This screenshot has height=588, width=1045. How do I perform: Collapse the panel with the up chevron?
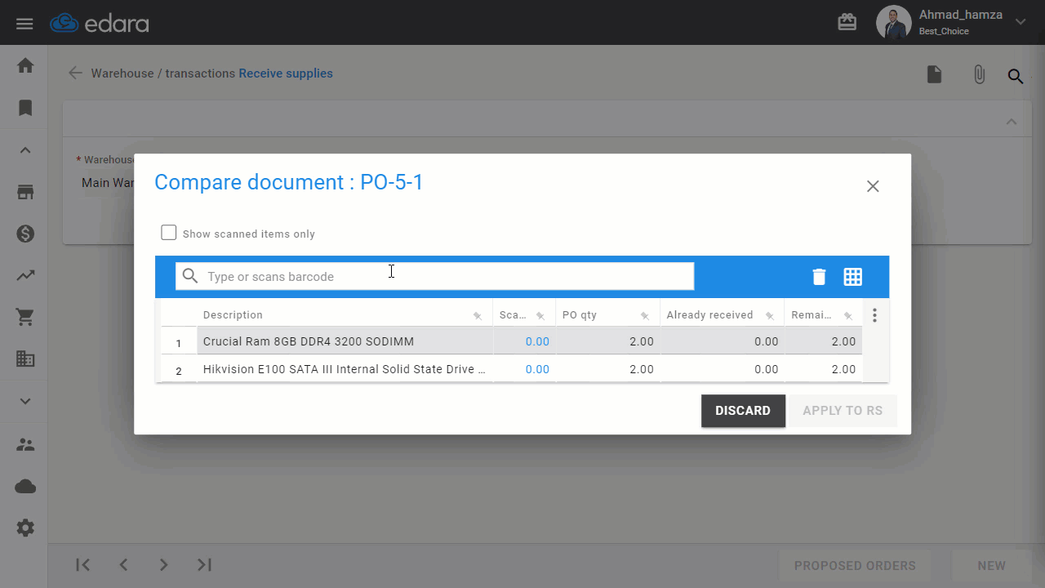(x=1012, y=122)
